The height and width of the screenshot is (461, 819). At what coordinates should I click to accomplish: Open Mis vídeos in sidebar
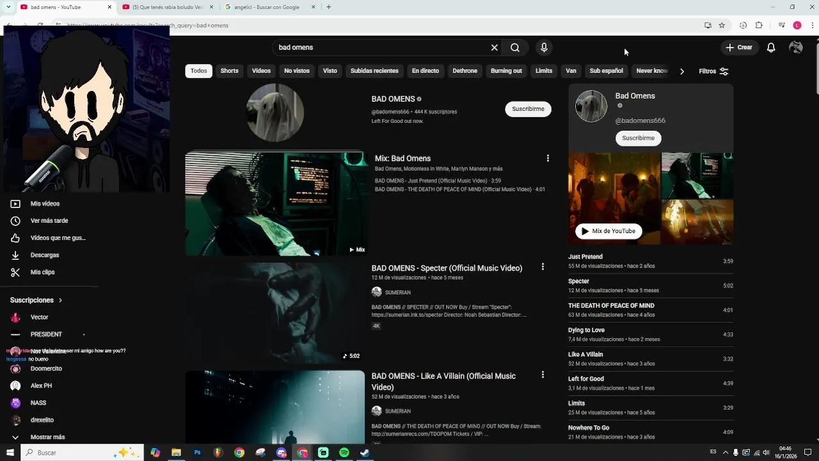click(45, 204)
